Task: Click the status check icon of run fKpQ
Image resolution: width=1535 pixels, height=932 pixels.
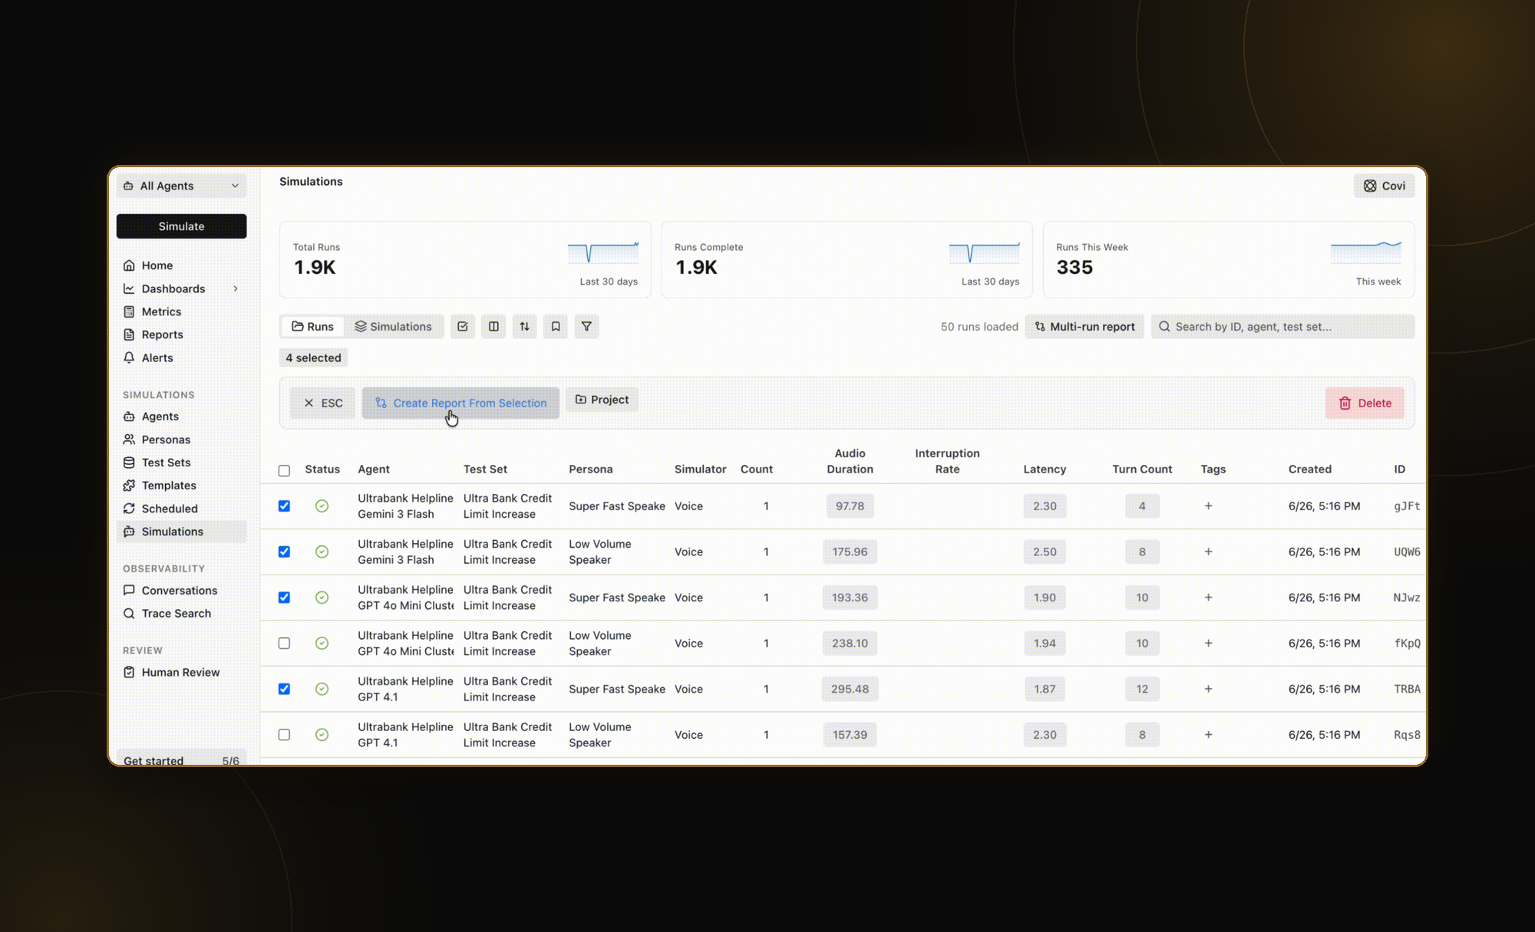Action: tap(322, 643)
